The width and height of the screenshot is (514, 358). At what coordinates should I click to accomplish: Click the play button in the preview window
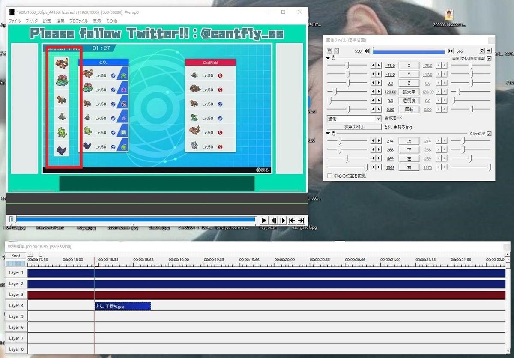point(264,220)
